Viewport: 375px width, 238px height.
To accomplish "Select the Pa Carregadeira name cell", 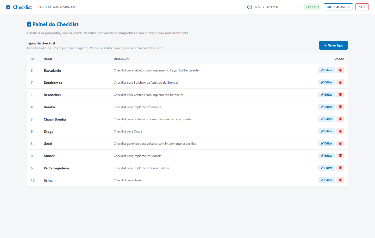I will 56,168.
